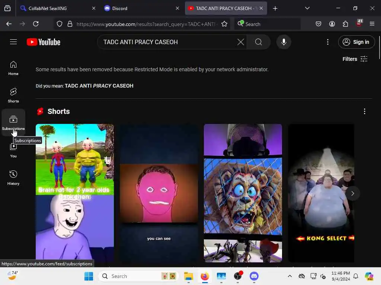
Task: Open Subscriptions in the sidebar
Action: pos(13,122)
